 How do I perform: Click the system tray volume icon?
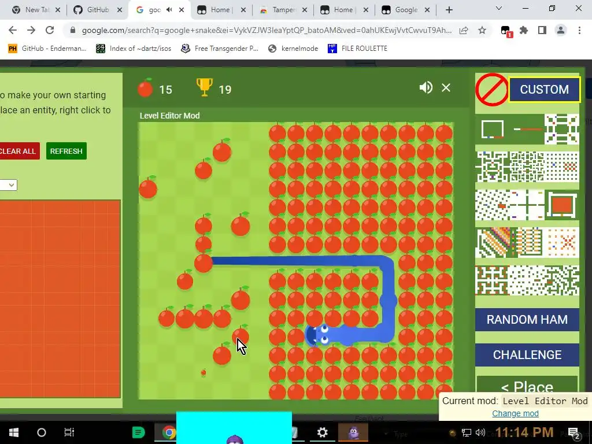pyautogui.click(x=480, y=432)
